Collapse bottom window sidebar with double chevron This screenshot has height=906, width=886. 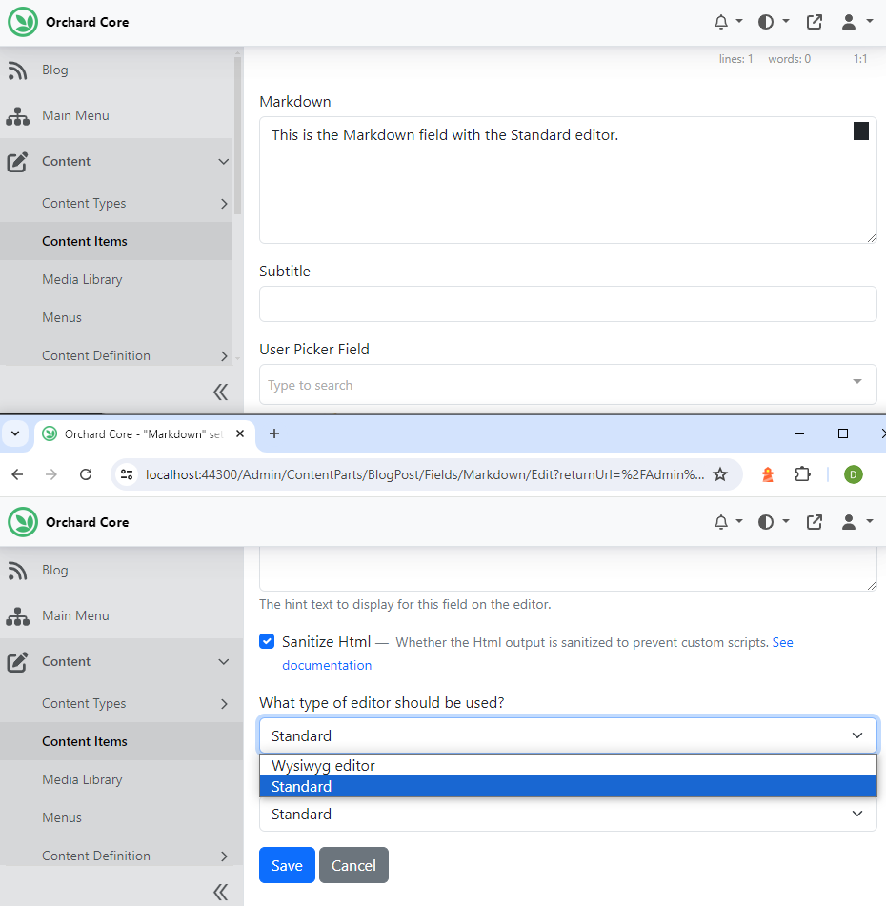pos(221,893)
